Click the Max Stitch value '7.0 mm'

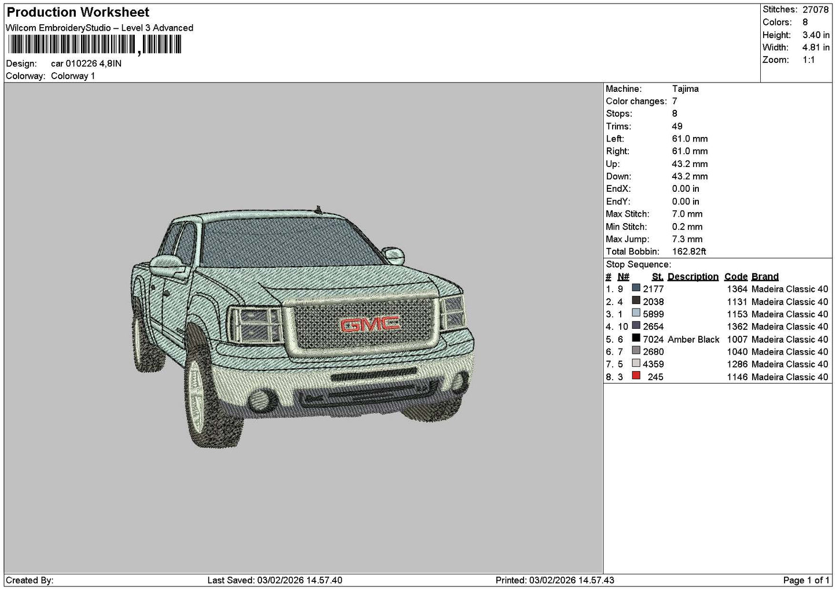pyautogui.click(x=687, y=214)
